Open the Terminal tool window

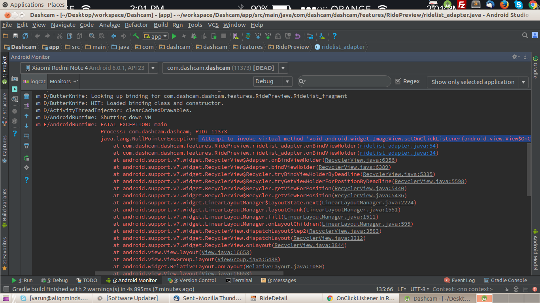239,280
